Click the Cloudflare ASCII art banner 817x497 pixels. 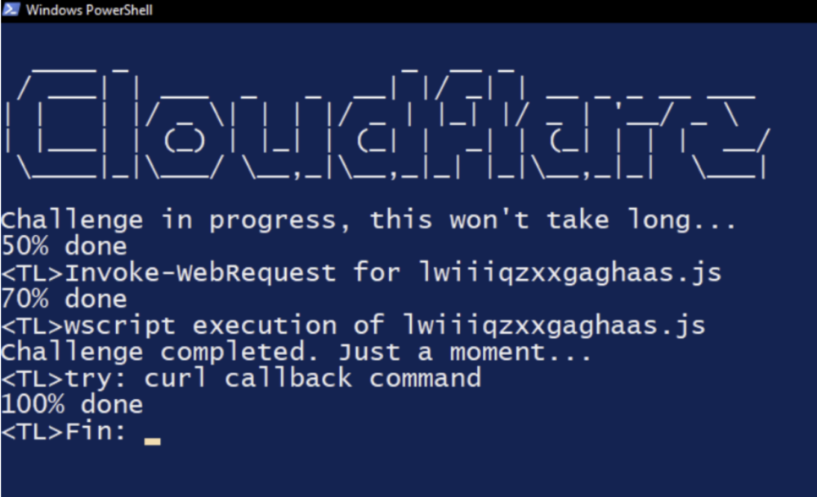pyautogui.click(x=386, y=124)
